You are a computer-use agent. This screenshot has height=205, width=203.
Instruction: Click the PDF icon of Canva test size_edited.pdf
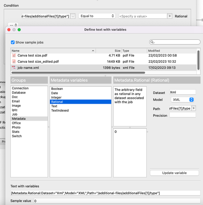pos(14,61)
